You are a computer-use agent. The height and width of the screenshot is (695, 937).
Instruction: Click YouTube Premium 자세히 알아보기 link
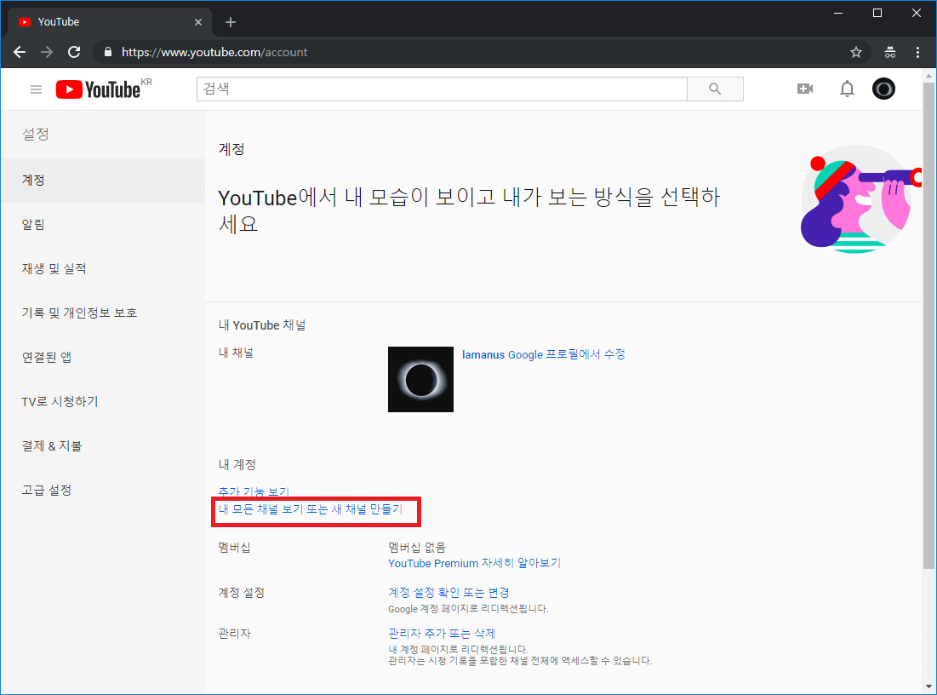[x=474, y=563]
